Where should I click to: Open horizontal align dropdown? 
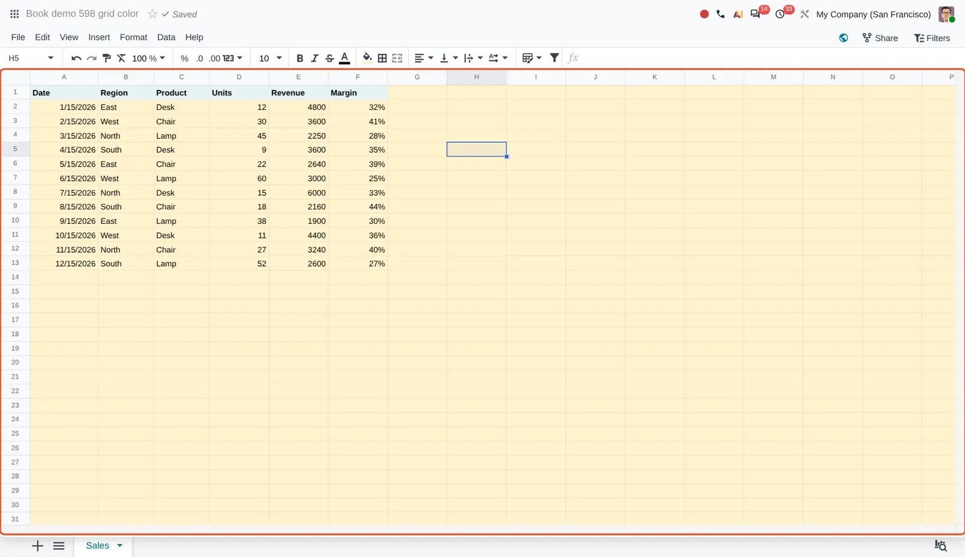424,58
